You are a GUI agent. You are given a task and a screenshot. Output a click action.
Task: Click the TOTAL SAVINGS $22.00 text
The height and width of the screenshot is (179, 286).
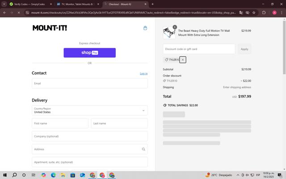point(183,105)
